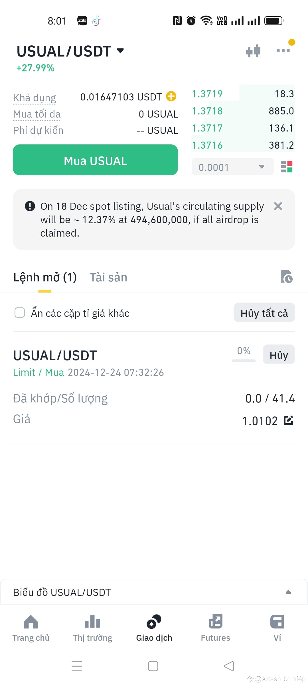Dismiss the circulating supply notice

[278, 206]
